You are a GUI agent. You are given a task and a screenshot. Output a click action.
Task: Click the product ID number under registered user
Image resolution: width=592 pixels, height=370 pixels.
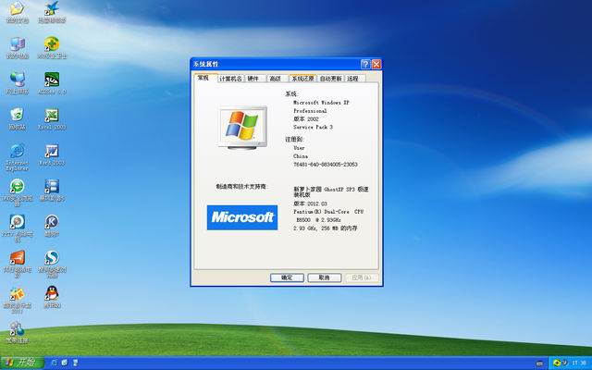click(x=326, y=165)
